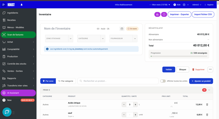The width and height of the screenshot is (219, 119).
Task: Click Import fichier CSV button
Action: pos(203,14)
